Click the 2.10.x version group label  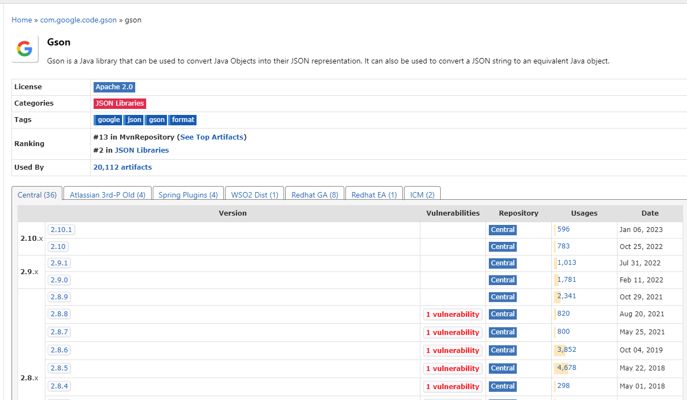[x=32, y=239]
